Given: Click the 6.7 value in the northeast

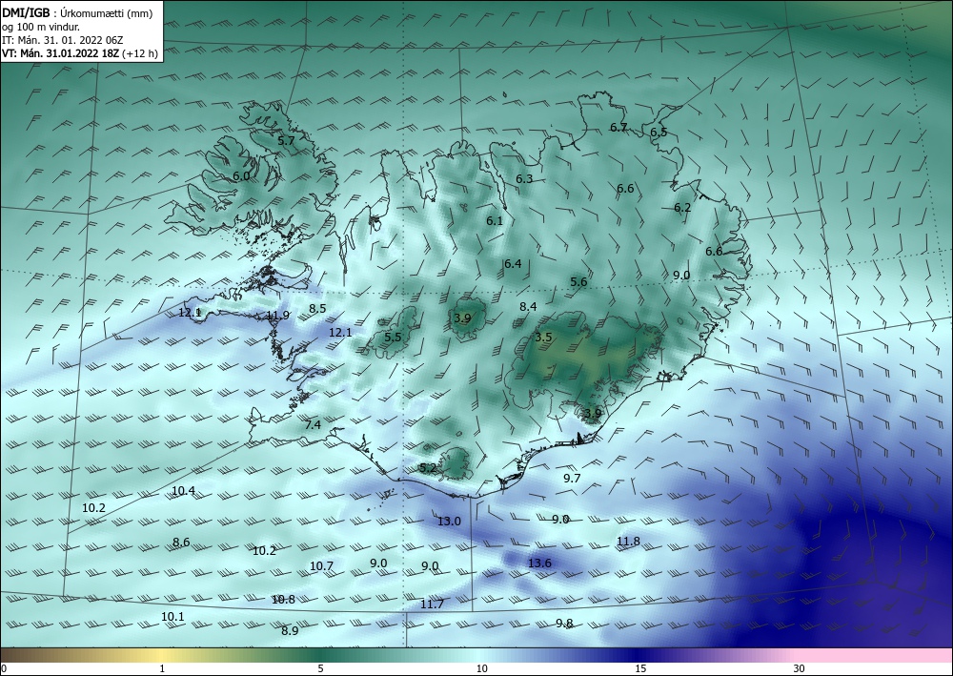Looking at the screenshot, I should pos(618,128).
